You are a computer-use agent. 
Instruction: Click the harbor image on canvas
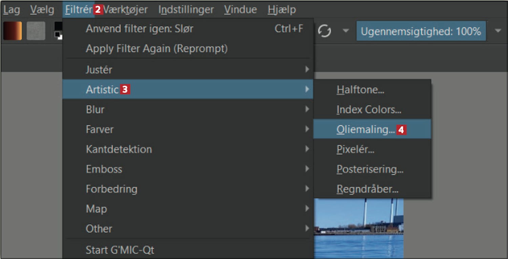click(x=359, y=228)
